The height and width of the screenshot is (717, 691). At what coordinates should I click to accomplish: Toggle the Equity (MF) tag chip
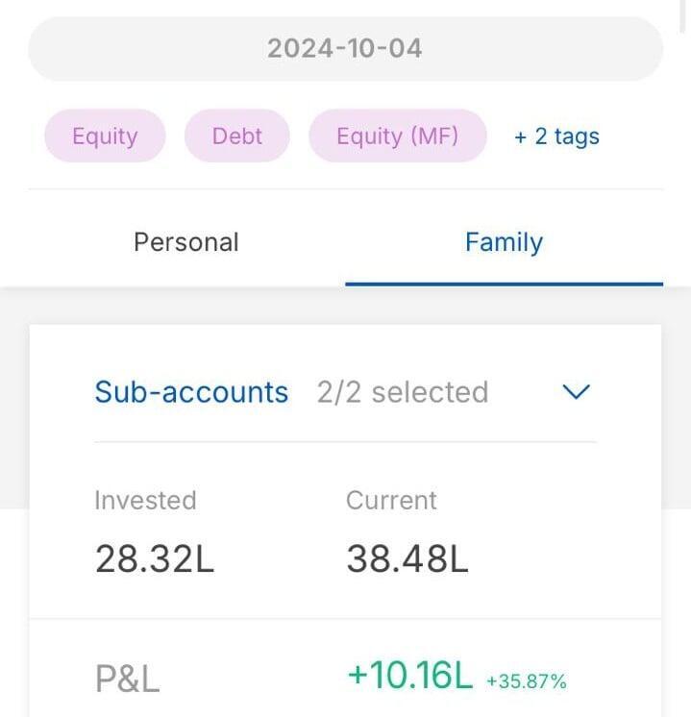pos(397,136)
